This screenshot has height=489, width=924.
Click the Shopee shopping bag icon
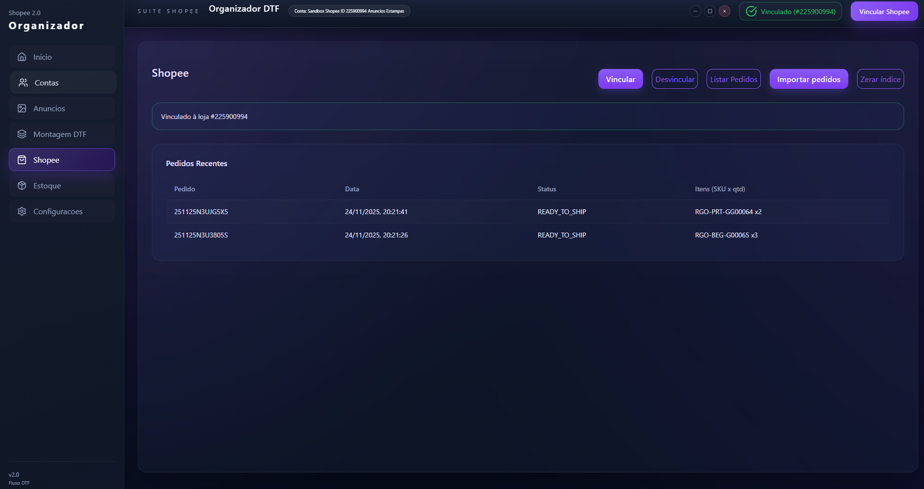click(22, 160)
